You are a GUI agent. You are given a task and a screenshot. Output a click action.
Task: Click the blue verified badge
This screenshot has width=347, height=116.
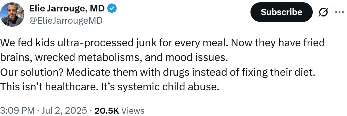[112, 9]
